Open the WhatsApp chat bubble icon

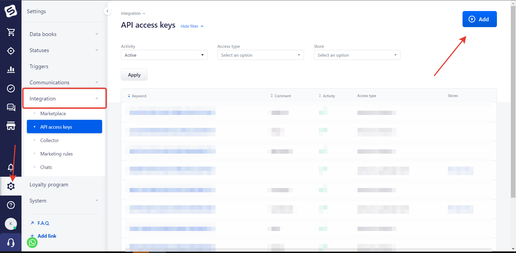point(32,243)
